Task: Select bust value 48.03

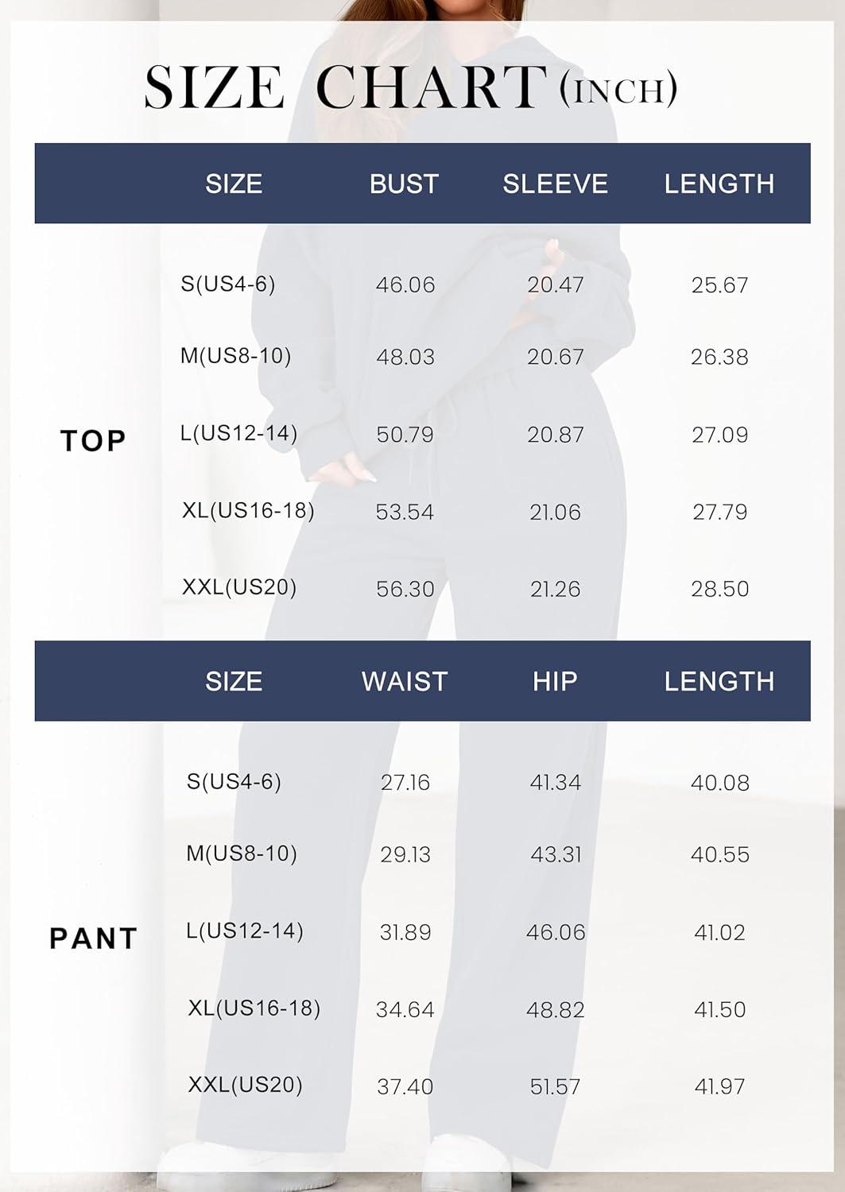Action: click(405, 357)
